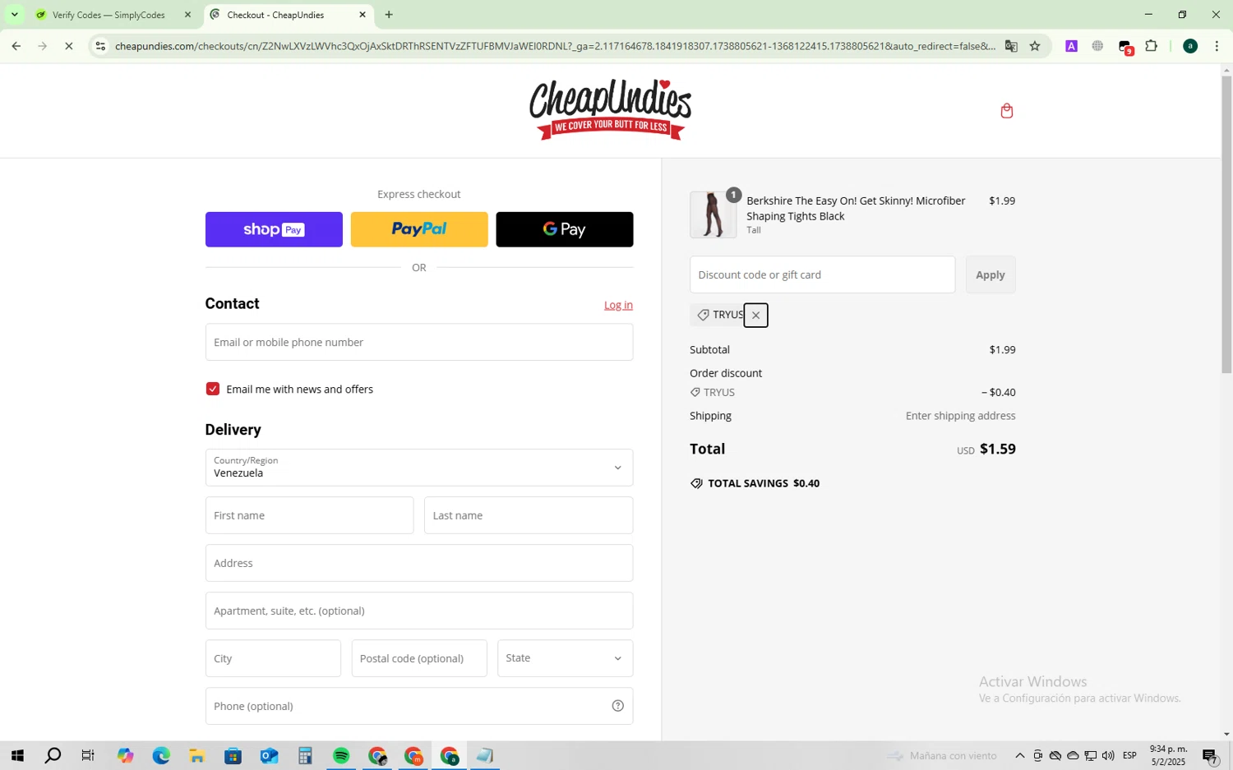Focus the Email or mobile phone field
1233x770 pixels.
click(418, 342)
